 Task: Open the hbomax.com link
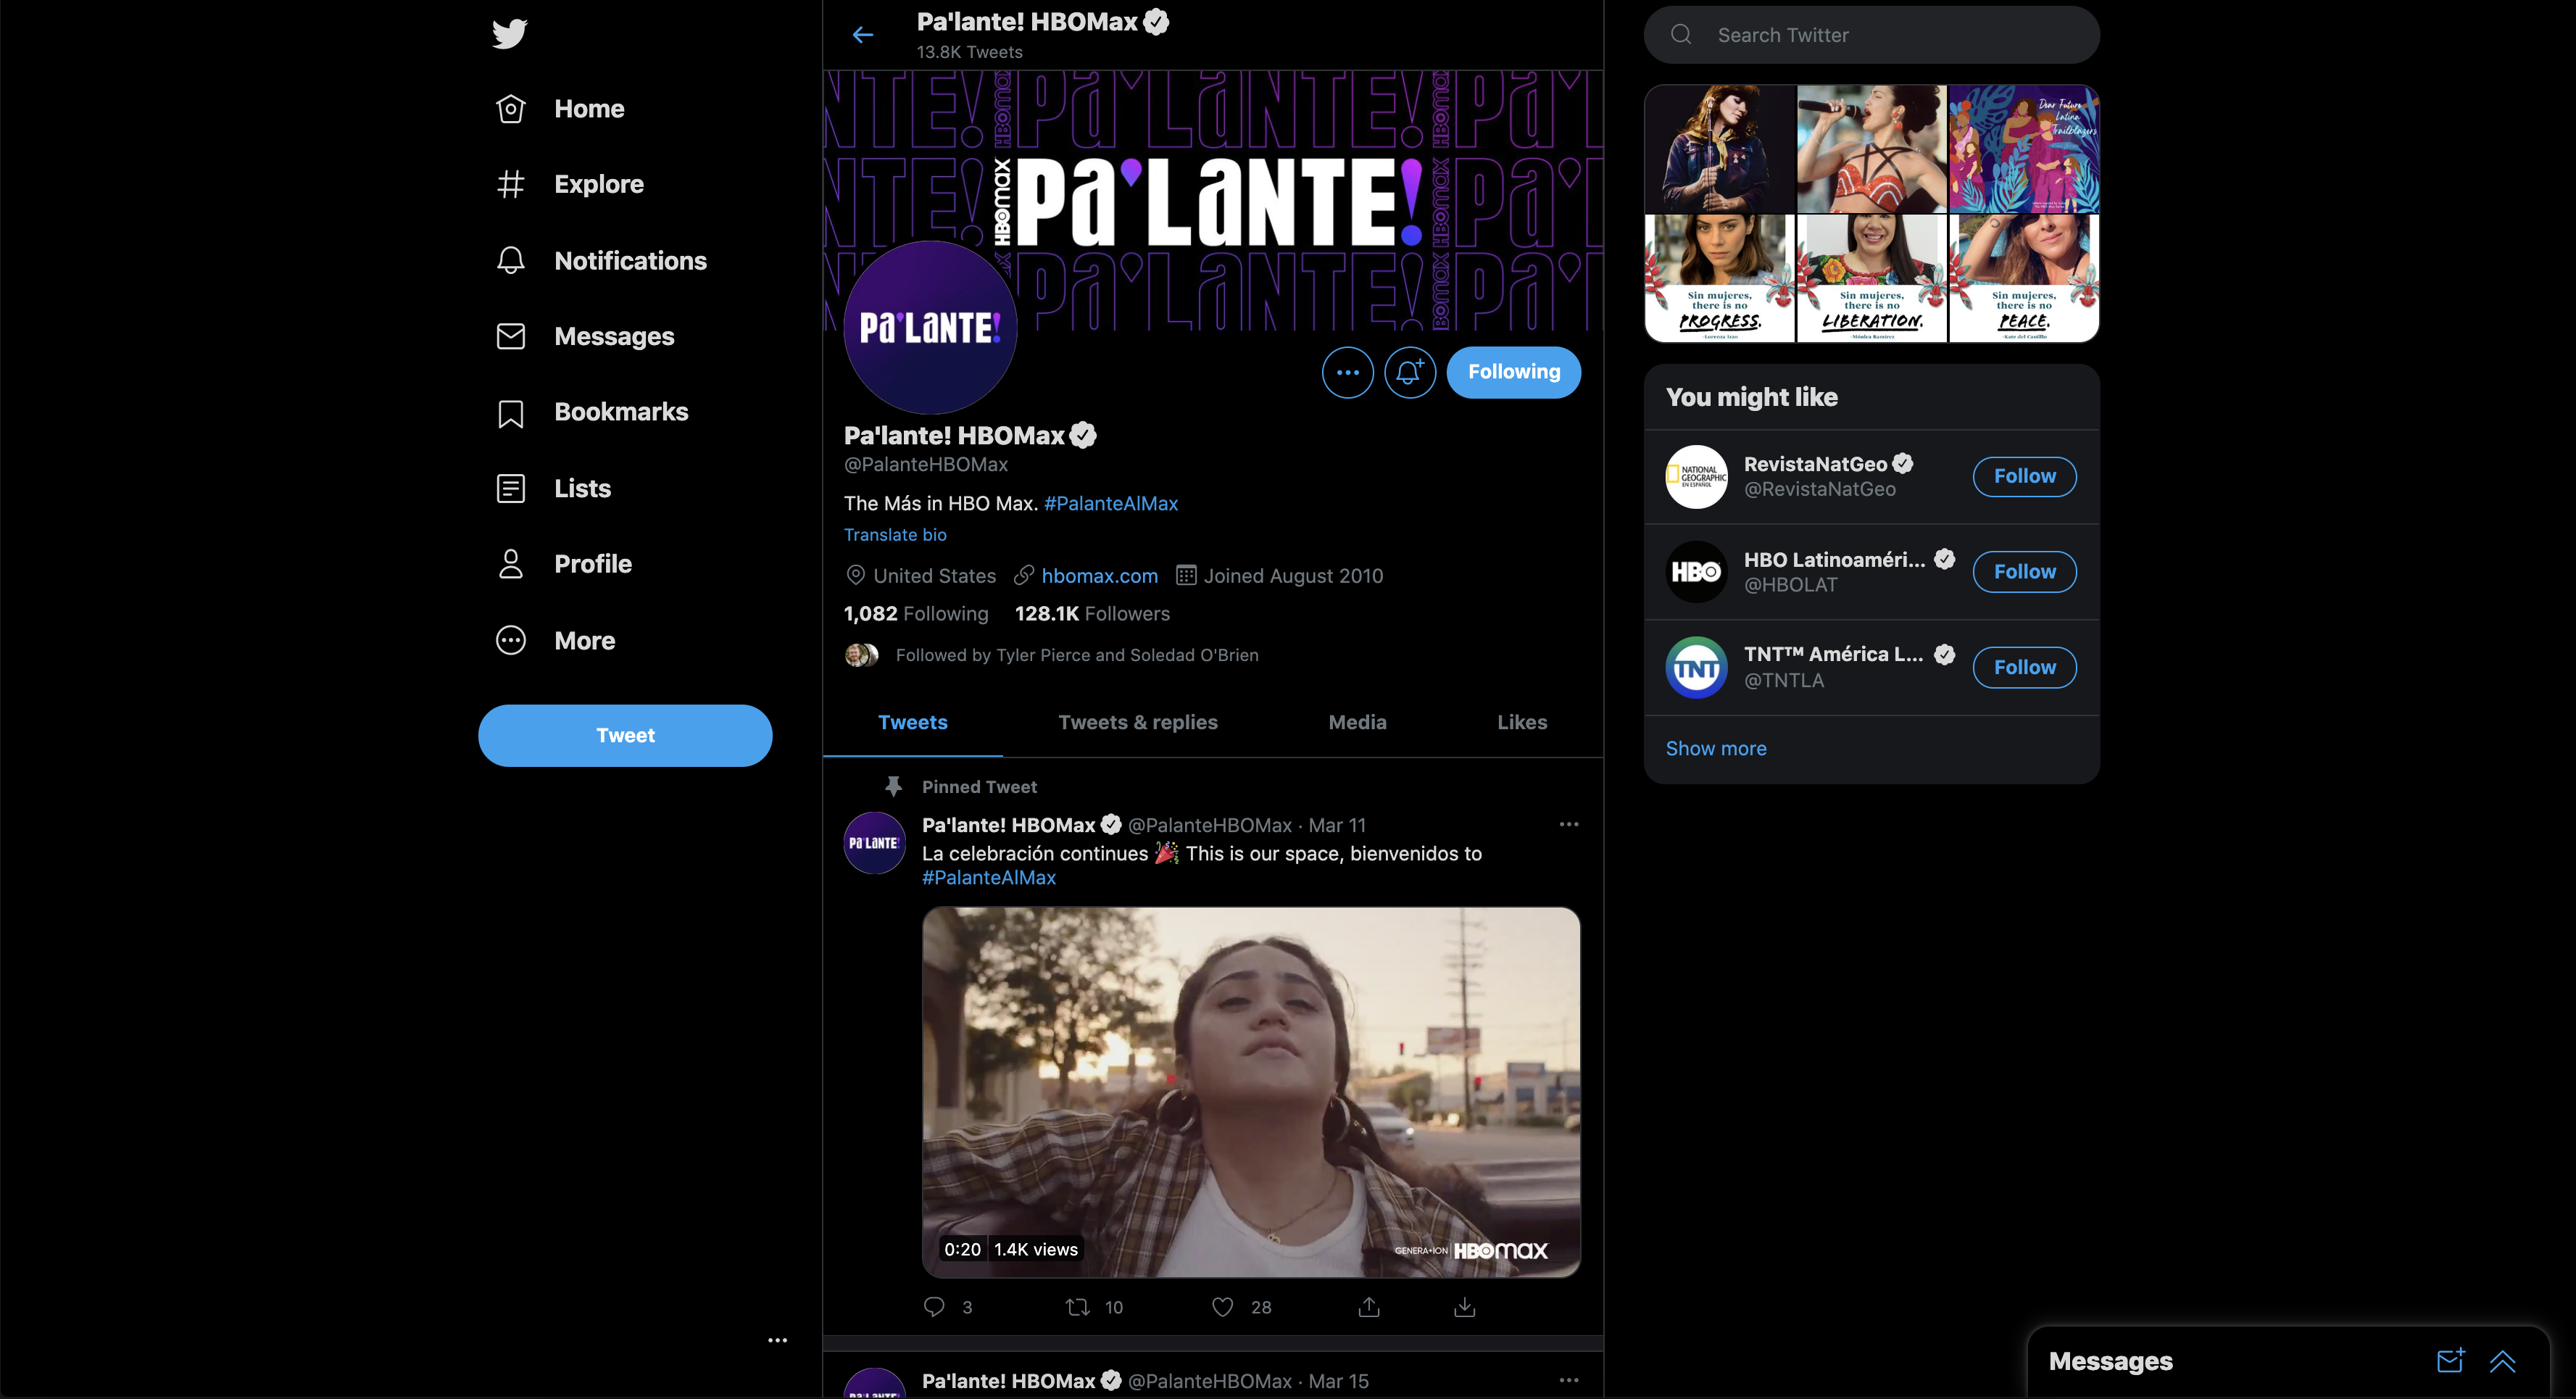pyautogui.click(x=1099, y=576)
